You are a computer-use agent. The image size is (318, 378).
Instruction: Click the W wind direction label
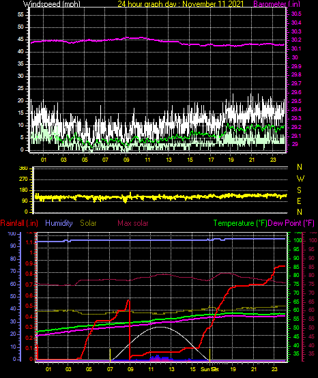click(300, 179)
